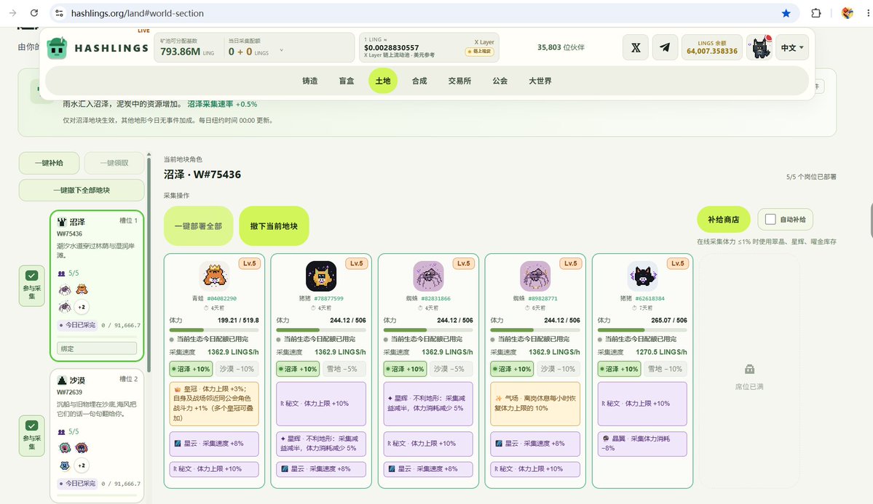
Task: Click 青蛙 stamina bar showing 199.21 / 519.8
Action: click(x=214, y=330)
